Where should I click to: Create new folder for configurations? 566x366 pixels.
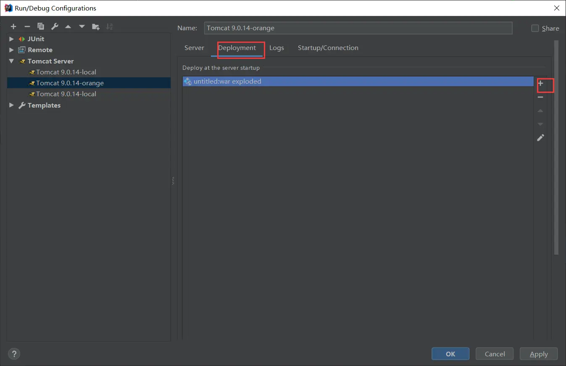point(96,26)
